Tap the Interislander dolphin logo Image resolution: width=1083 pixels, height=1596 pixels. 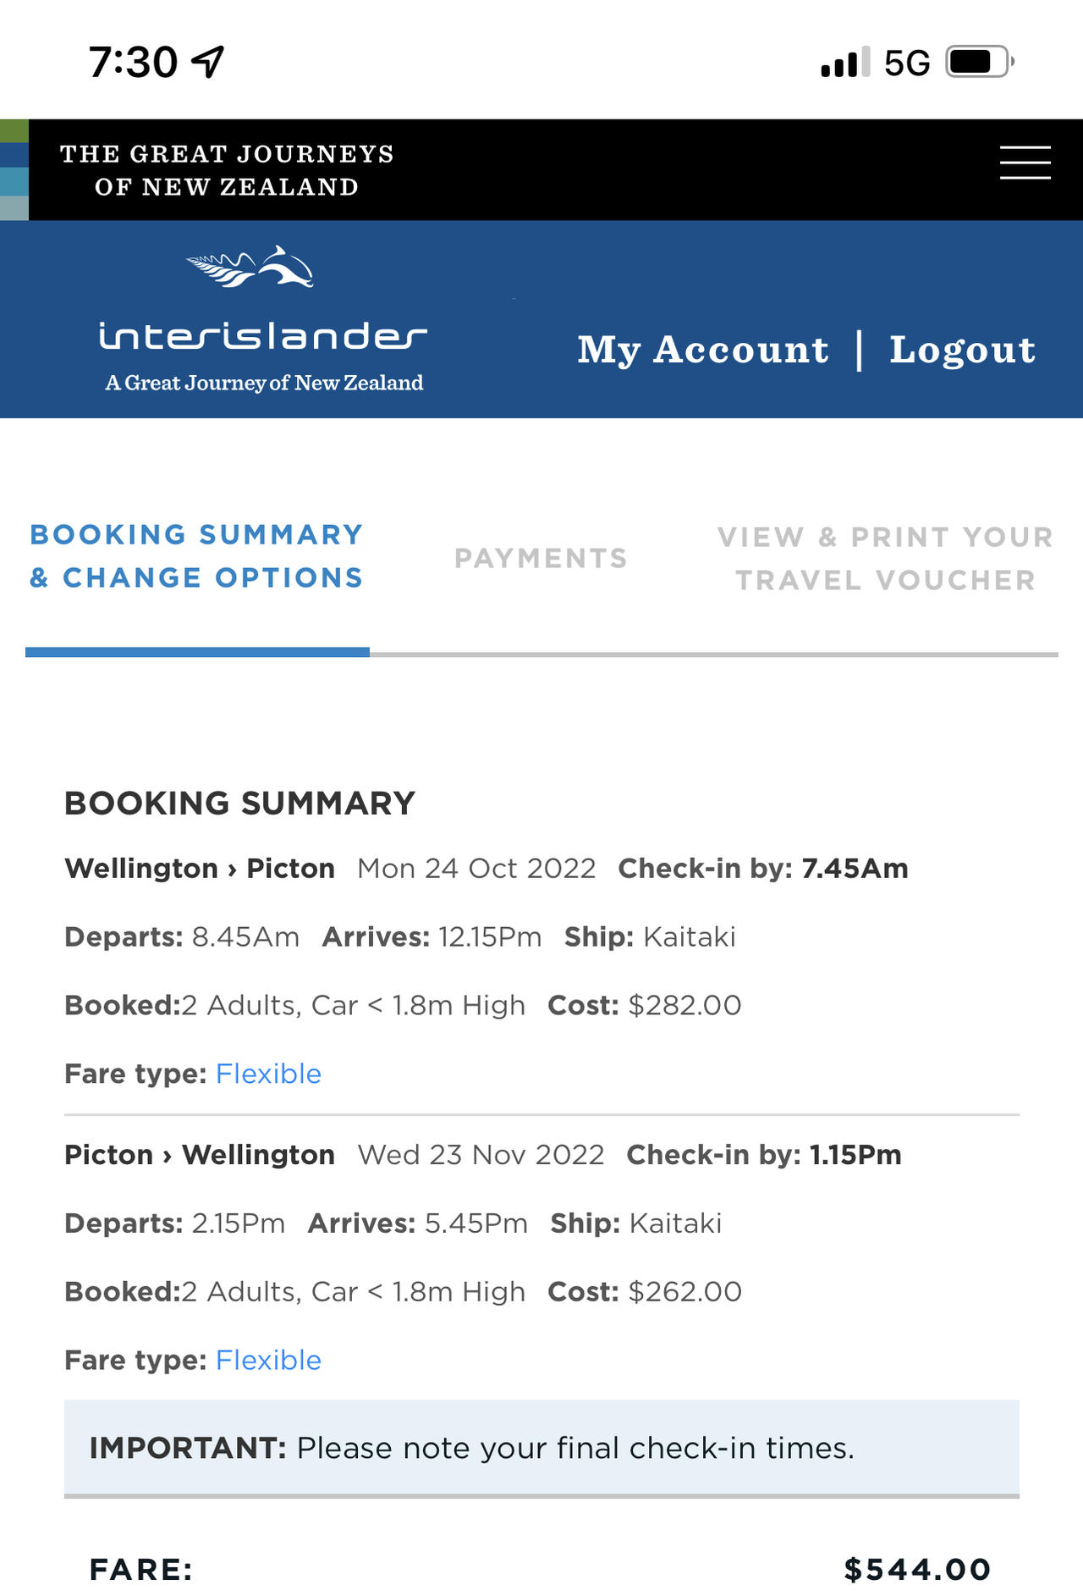(x=250, y=268)
